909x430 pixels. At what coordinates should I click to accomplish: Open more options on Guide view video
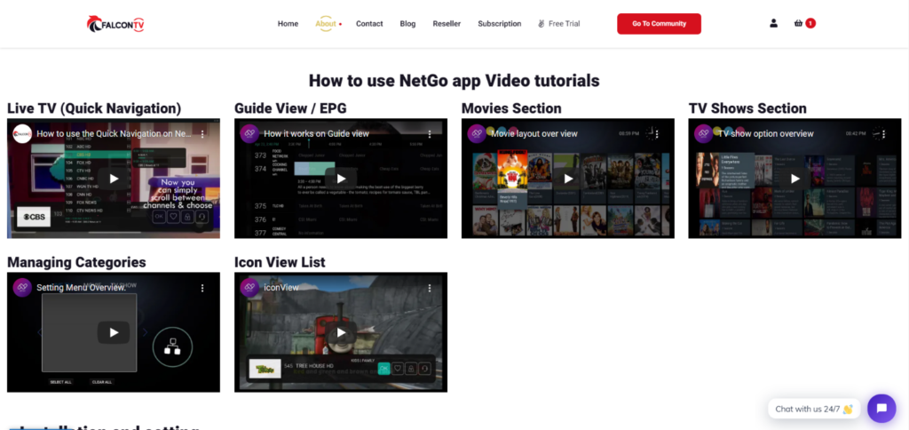[x=430, y=134]
